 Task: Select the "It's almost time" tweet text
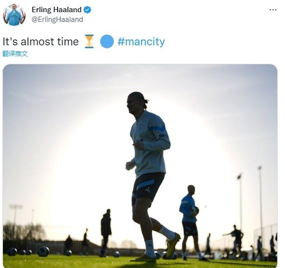pyautogui.click(x=40, y=42)
